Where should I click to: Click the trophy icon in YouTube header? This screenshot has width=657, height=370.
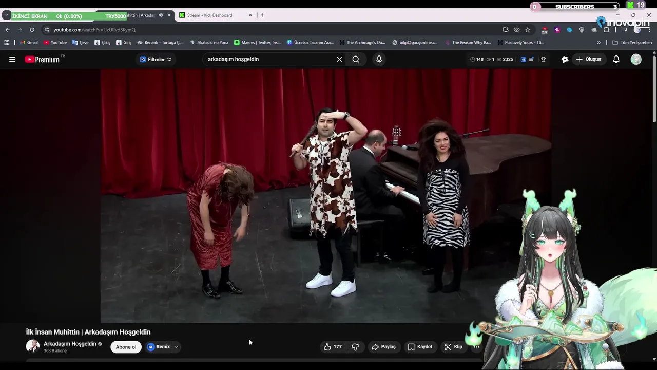543,59
